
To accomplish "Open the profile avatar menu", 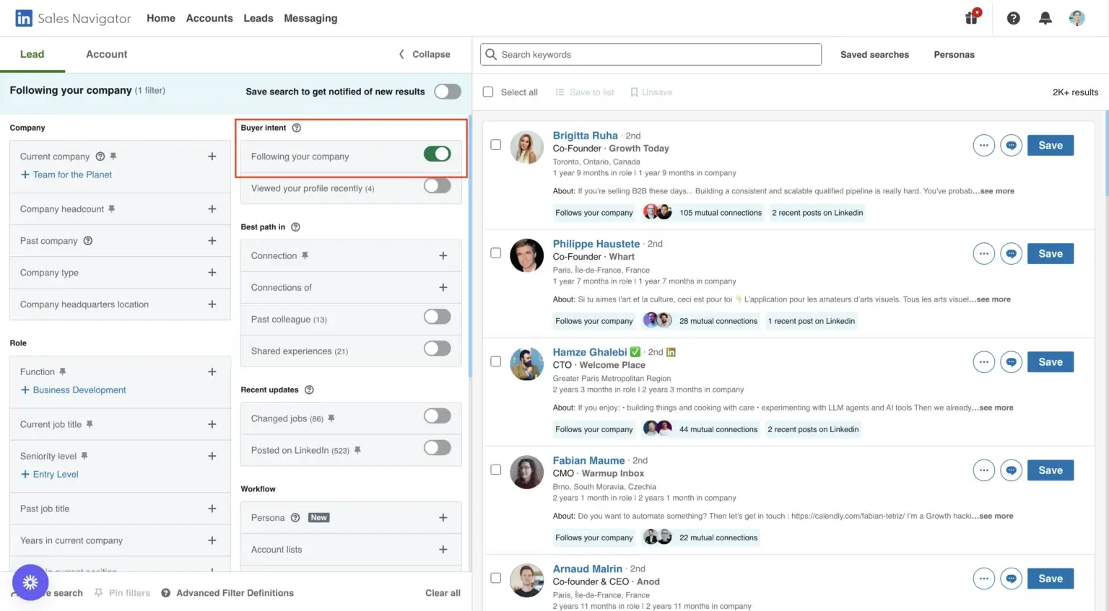I will pyautogui.click(x=1077, y=18).
